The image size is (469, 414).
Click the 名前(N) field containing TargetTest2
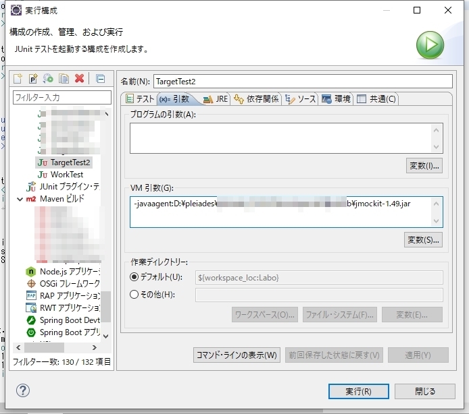click(x=303, y=82)
